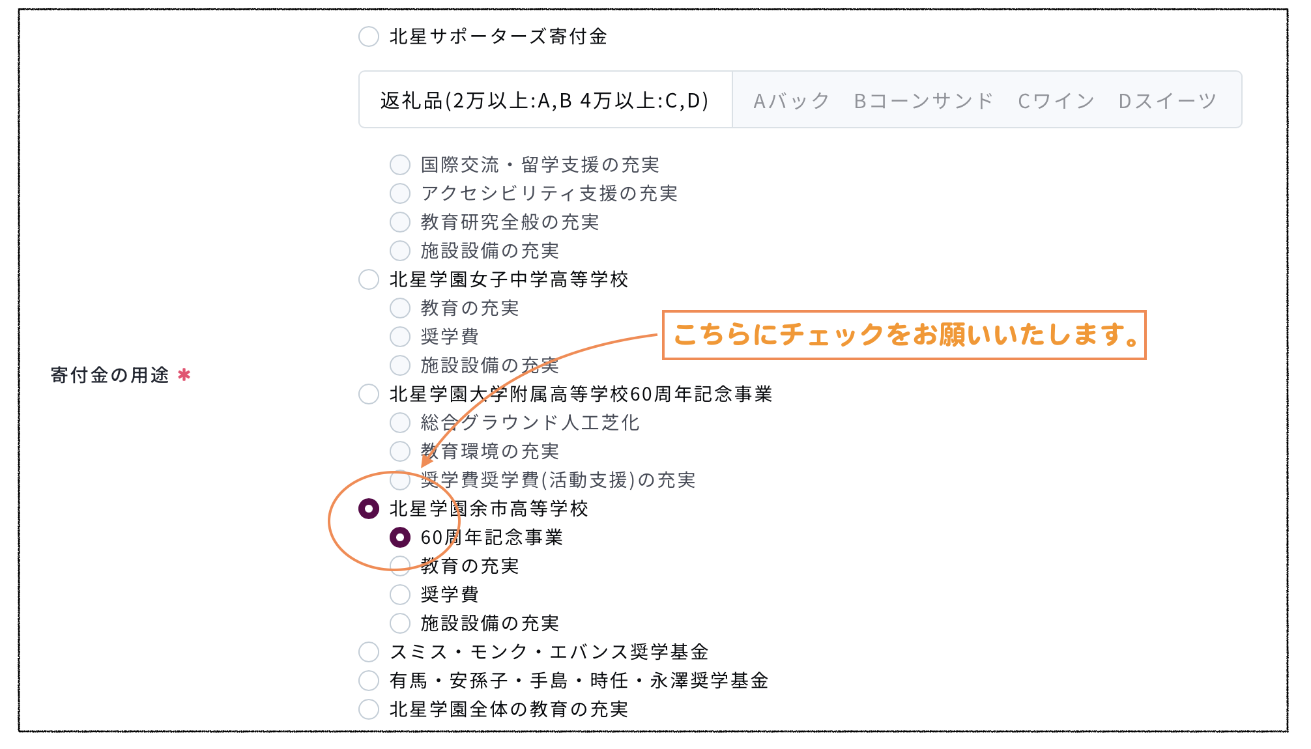Open the 返礼品 dropdown field
Viewport: 1311px width, 749px height.
point(800,100)
